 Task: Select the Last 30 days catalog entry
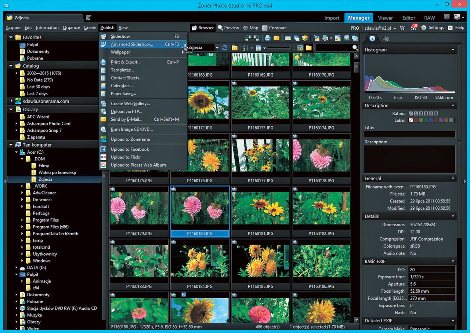[x=38, y=87]
